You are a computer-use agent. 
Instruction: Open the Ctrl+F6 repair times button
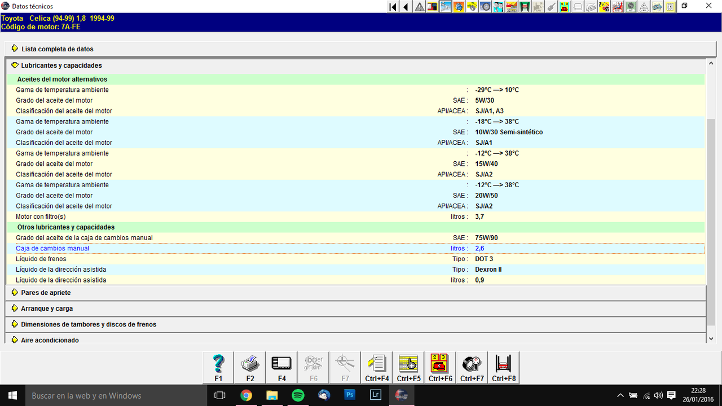click(440, 368)
